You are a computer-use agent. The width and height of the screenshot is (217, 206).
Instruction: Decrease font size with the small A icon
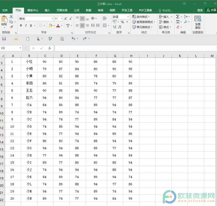tap(71, 18)
